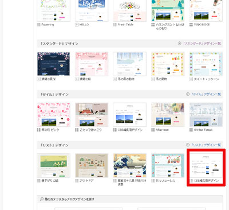Open the 「リスト」デザイン一覧 link
Screen dimensions: 229x210
(206, 145)
